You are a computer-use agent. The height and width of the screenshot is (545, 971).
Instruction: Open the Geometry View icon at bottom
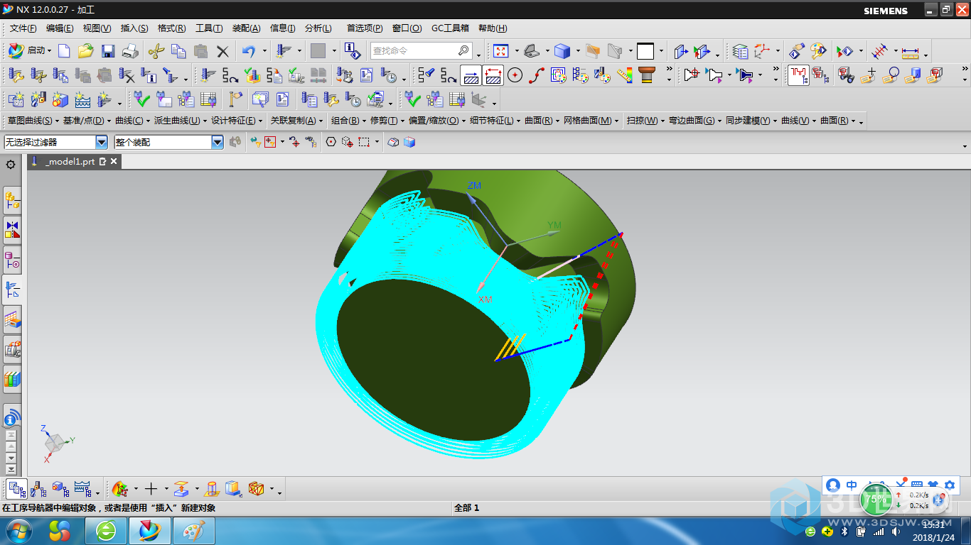(60, 489)
